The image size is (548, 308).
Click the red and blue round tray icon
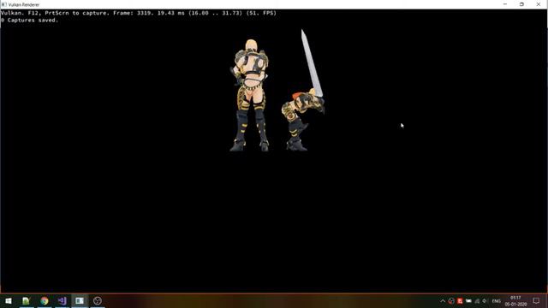pos(451,301)
